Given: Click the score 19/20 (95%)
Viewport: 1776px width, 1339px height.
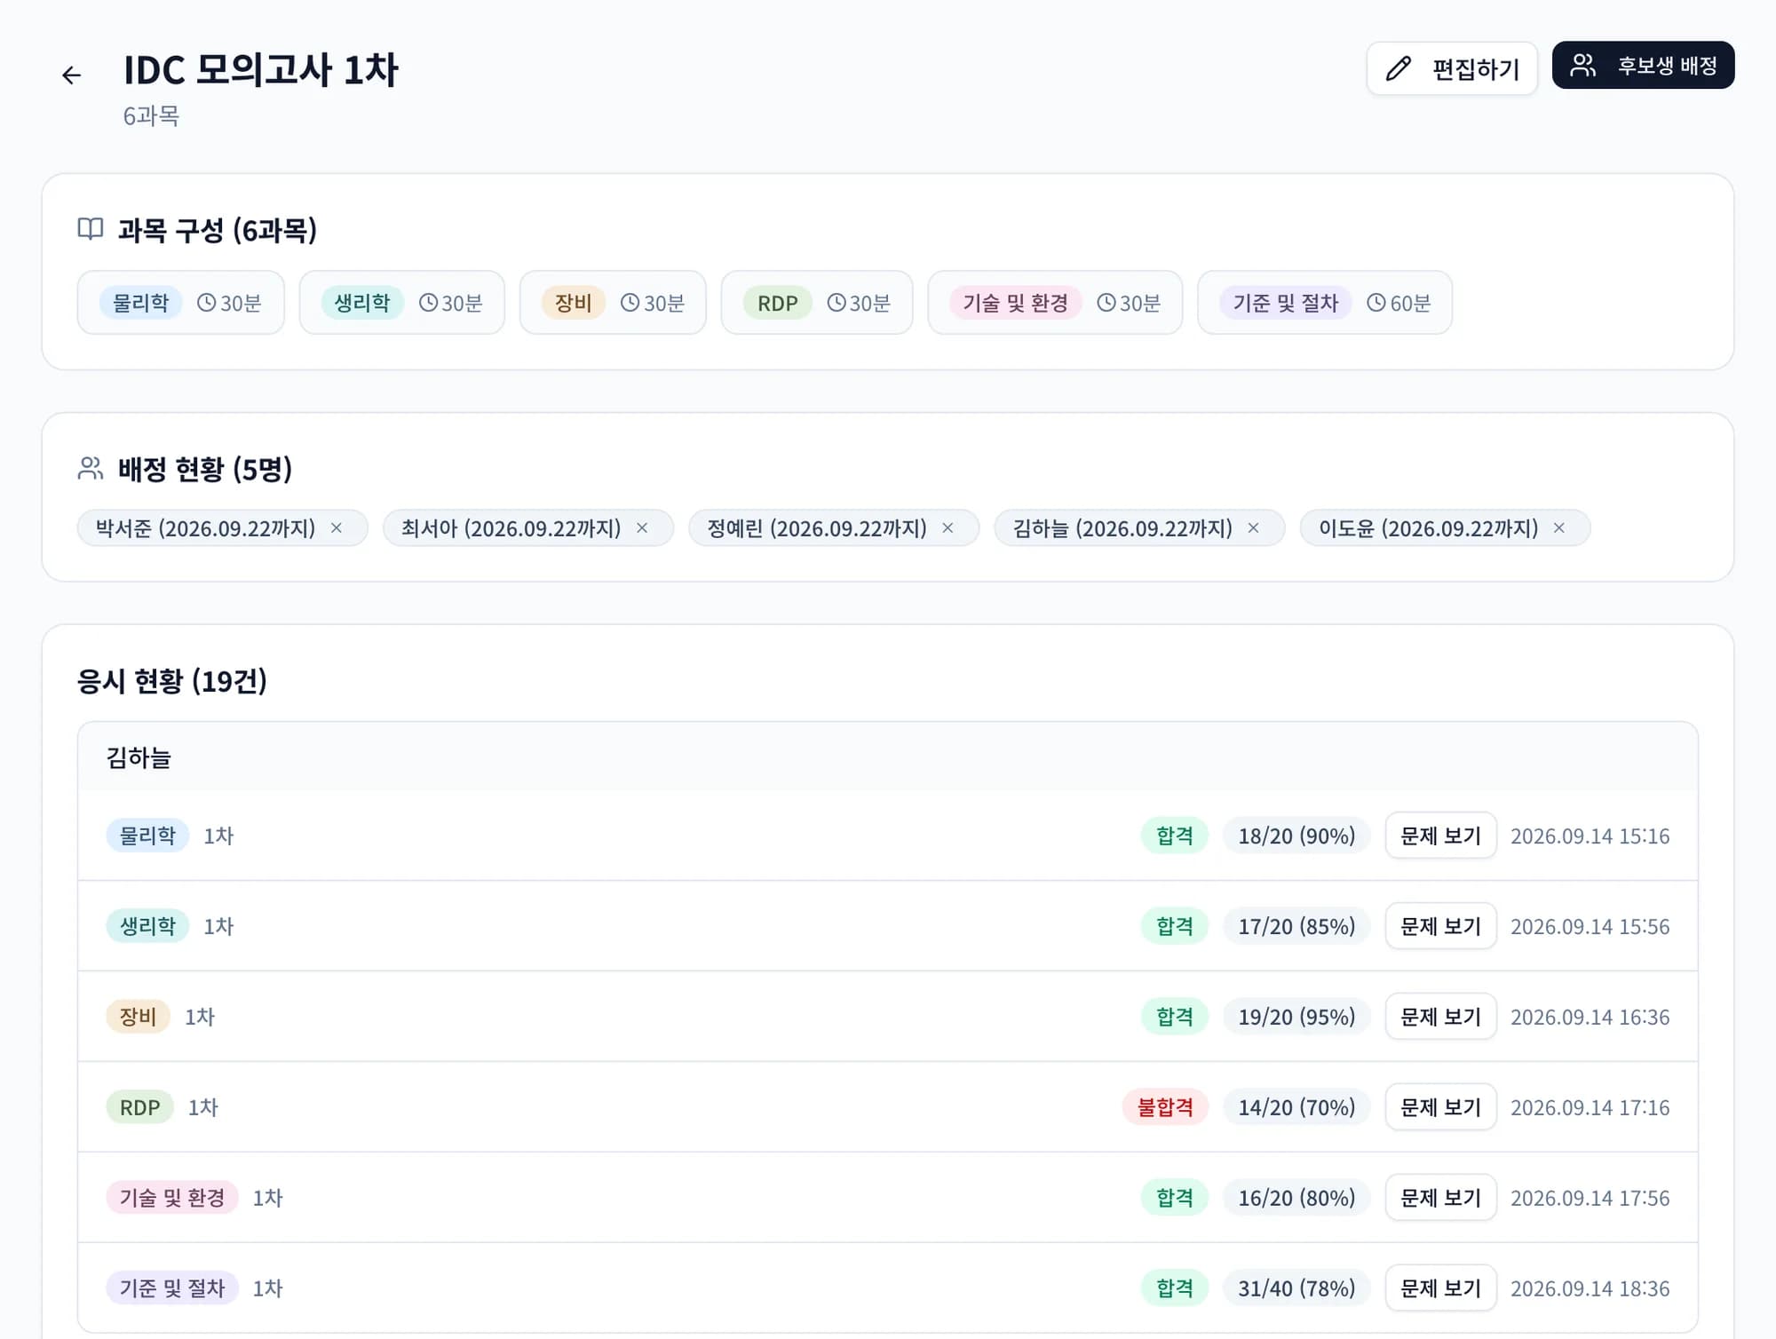Looking at the screenshot, I should (x=1296, y=1017).
